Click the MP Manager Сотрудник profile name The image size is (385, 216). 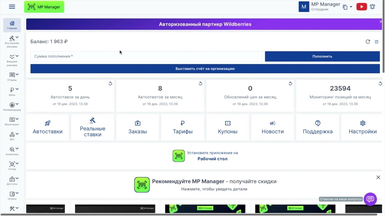point(326,7)
